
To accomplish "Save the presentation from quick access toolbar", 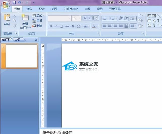I will coord(14,3).
